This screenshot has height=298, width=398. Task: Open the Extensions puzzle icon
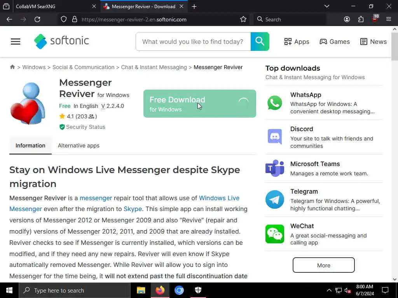pyautogui.click(x=361, y=19)
